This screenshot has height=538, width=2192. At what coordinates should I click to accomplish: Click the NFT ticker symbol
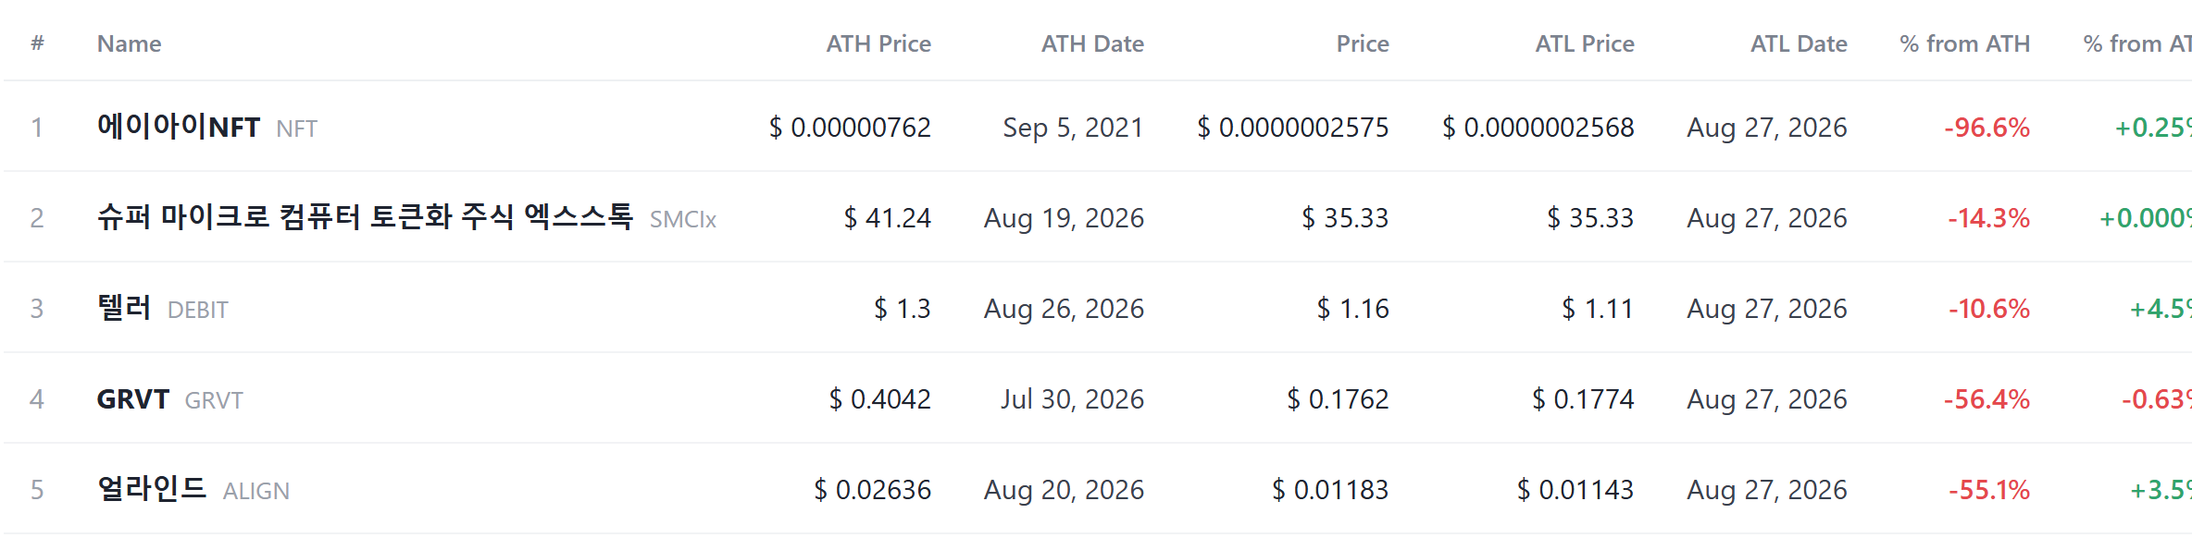296,128
